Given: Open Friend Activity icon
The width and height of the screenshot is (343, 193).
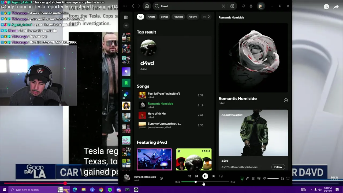Looking at the screenshot, I should coord(251,6).
